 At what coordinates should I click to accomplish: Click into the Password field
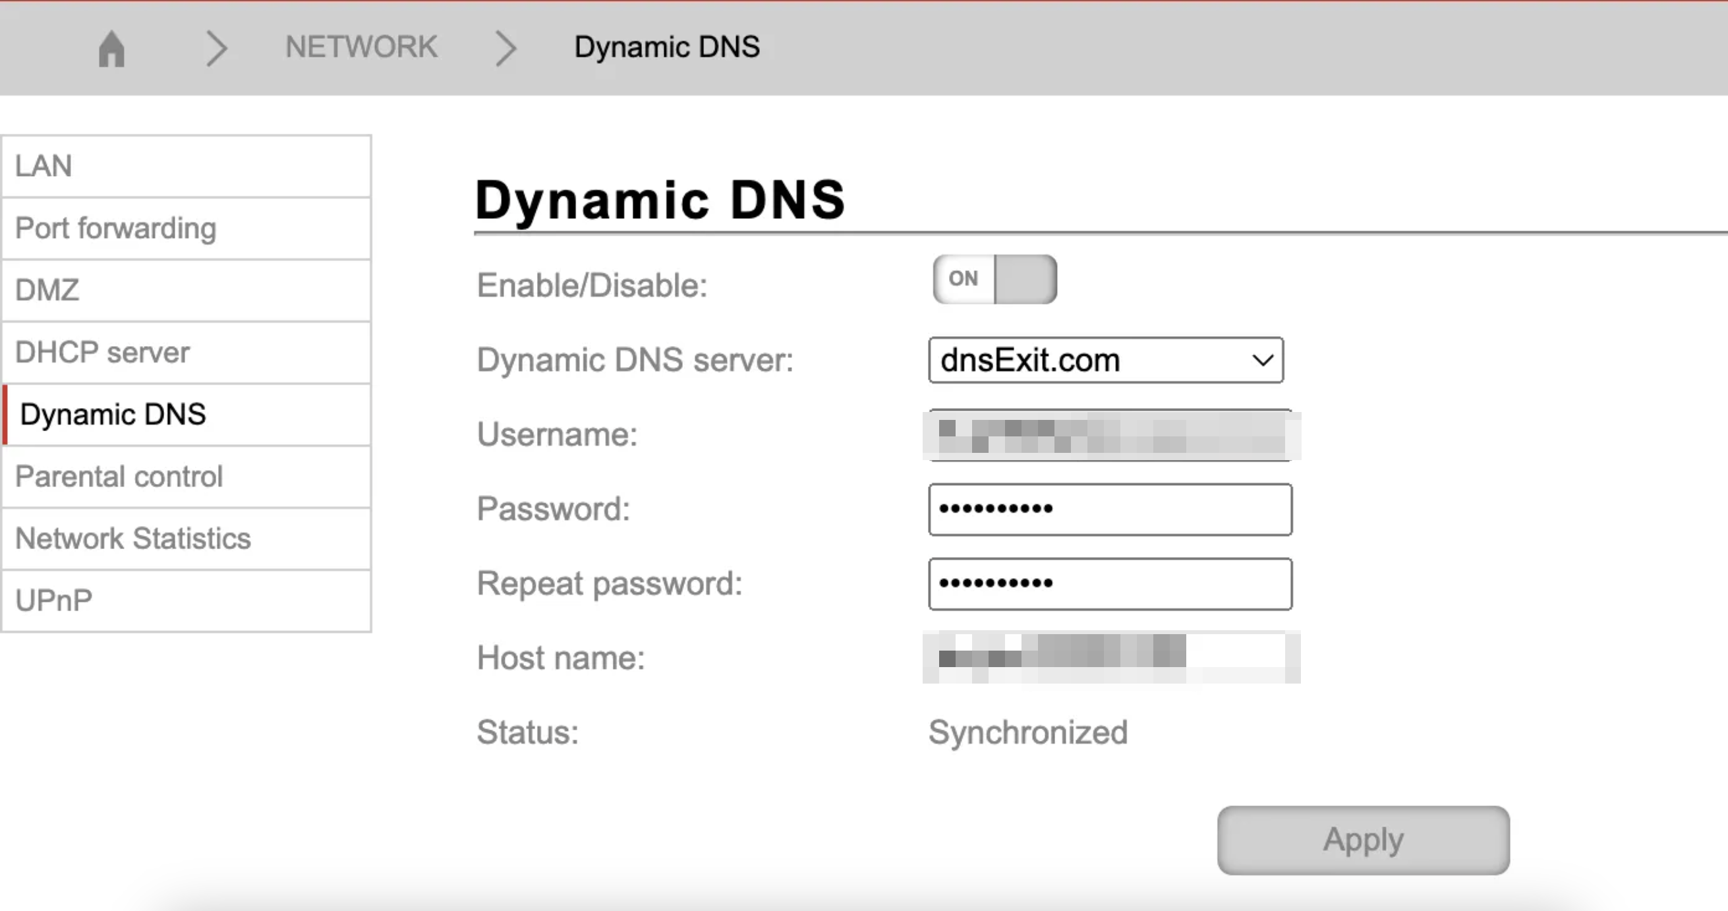pos(1110,509)
